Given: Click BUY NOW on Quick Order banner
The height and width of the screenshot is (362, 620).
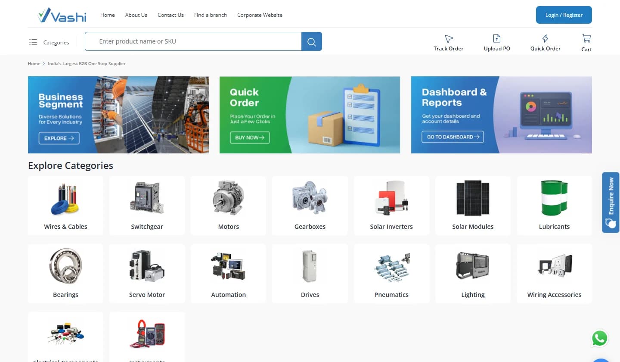Looking at the screenshot, I should click(x=250, y=137).
